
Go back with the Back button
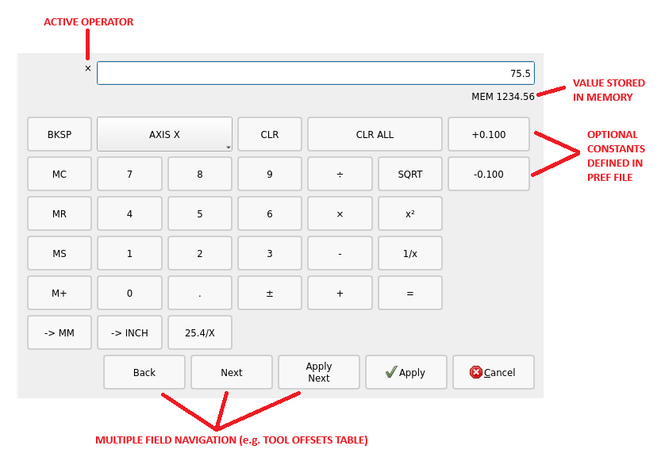[144, 372]
